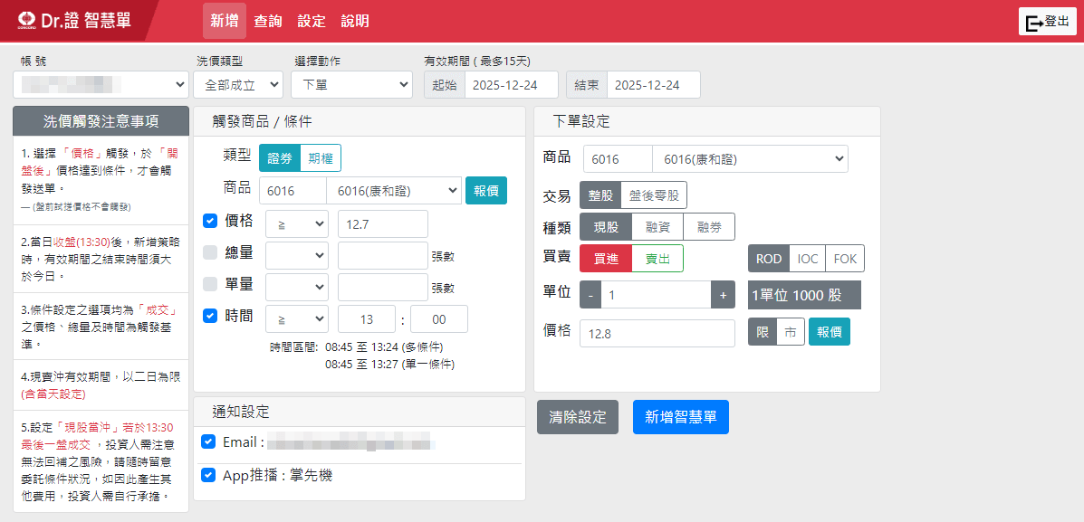
Task: Open the 洗價類型 全部成立 dropdown
Action: pos(238,85)
